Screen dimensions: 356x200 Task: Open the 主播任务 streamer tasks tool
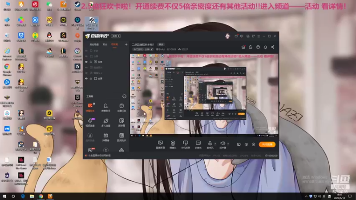click(121, 108)
